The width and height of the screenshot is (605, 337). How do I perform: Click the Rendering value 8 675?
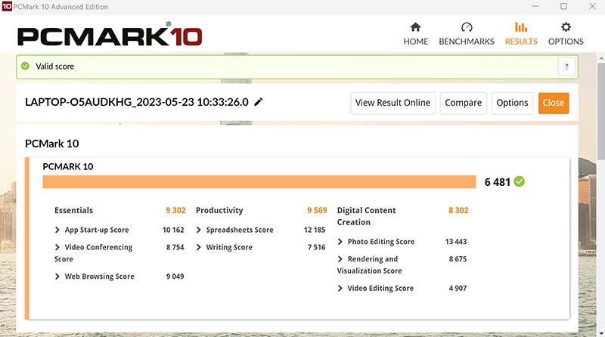point(458,259)
